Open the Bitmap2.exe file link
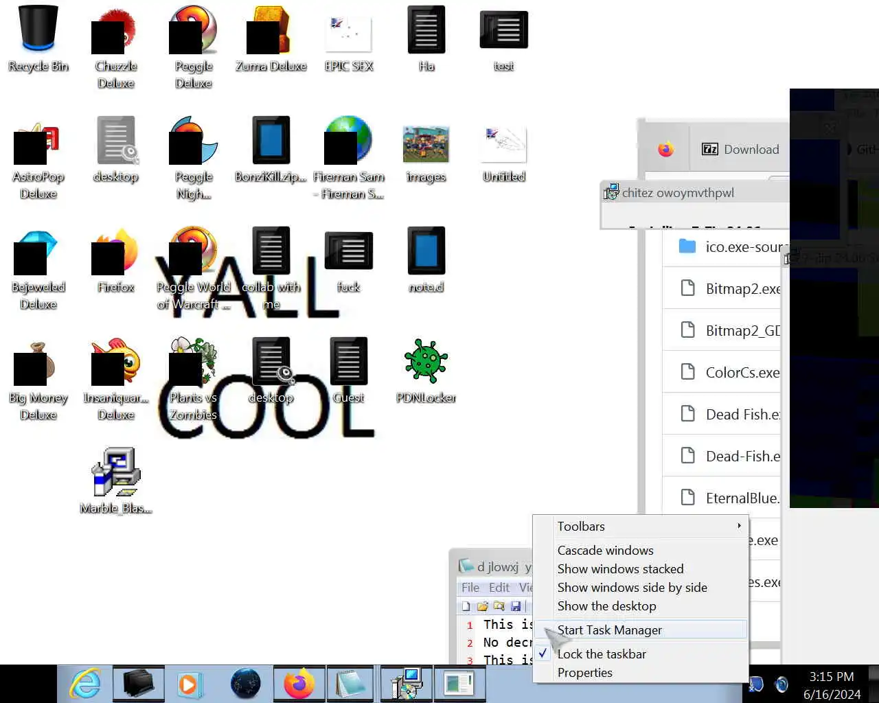 [x=743, y=288]
